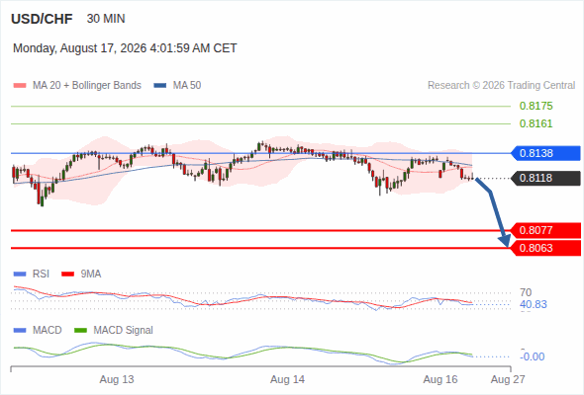Viewport: 584px width, 395px height.
Task: Click the dark blue MA 50 legend swatch
Action: [x=160, y=86]
